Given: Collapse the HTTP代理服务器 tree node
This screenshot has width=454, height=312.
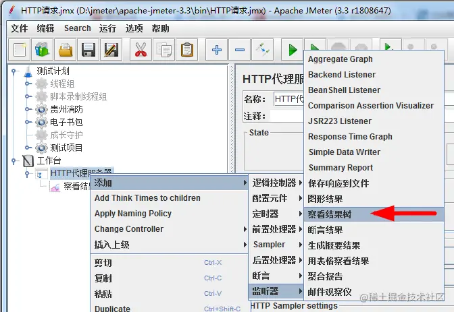Looking at the screenshot, I should coord(27,174).
